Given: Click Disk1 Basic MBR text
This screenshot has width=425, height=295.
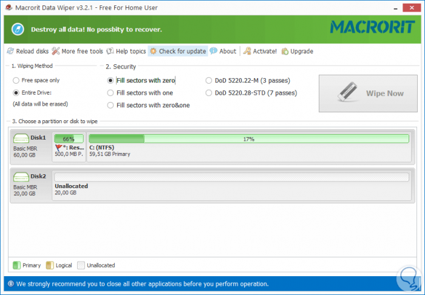Looking at the screenshot, I should click(x=25, y=149).
